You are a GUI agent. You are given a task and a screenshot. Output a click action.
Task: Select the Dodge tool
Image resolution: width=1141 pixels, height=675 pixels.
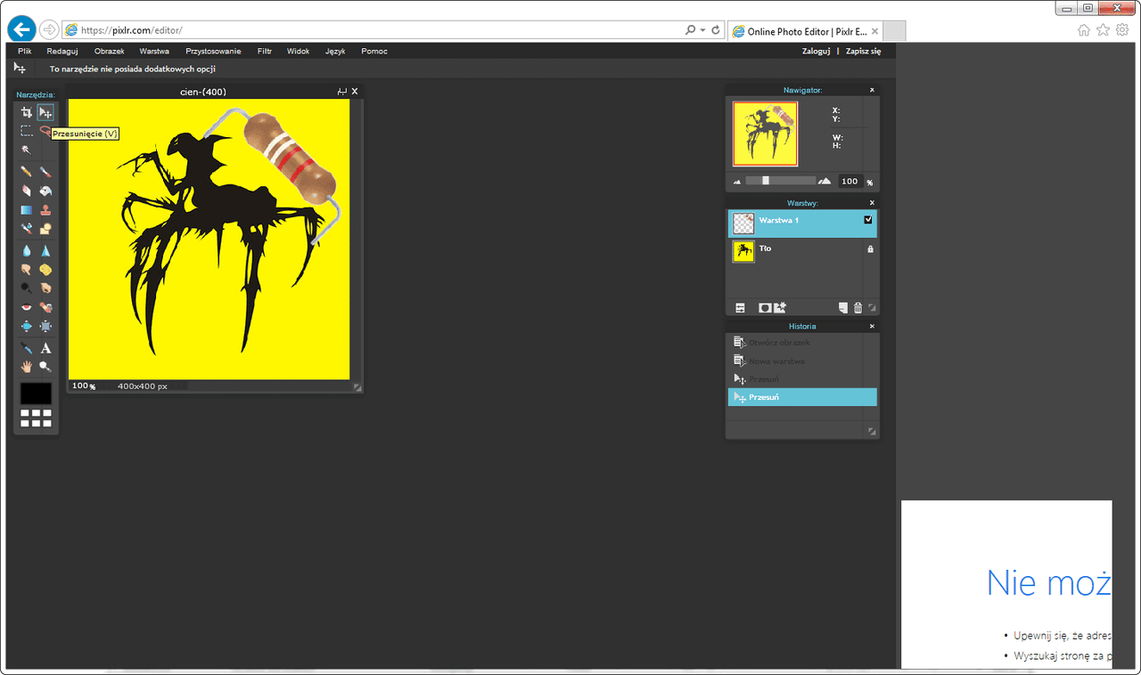pos(27,289)
